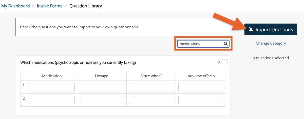Click row 2 Medication input

click(52, 100)
